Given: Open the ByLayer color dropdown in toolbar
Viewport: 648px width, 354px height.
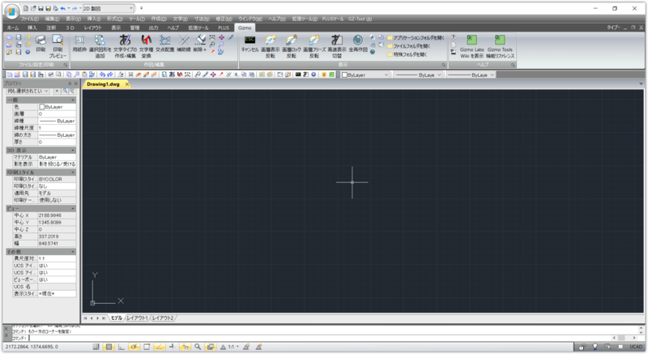Looking at the screenshot, I should click(x=364, y=75).
